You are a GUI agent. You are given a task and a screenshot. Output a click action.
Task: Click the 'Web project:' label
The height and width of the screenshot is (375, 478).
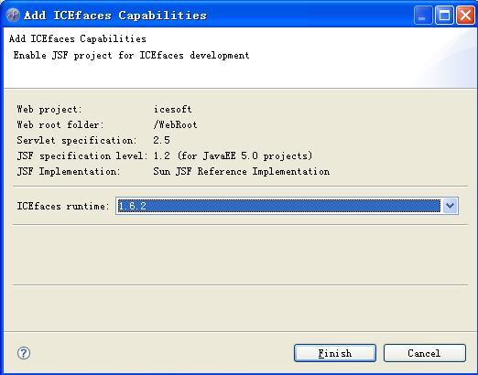pyautogui.click(x=49, y=109)
